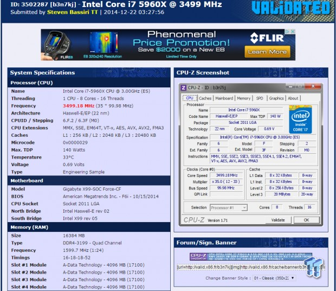The width and height of the screenshot is (336, 291).
Task: Click the Max TDP 140 W field
Action: (x=275, y=116)
